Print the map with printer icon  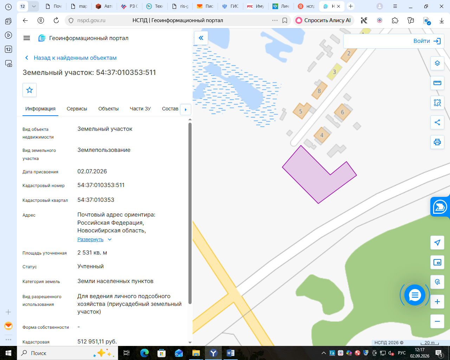[x=437, y=142]
